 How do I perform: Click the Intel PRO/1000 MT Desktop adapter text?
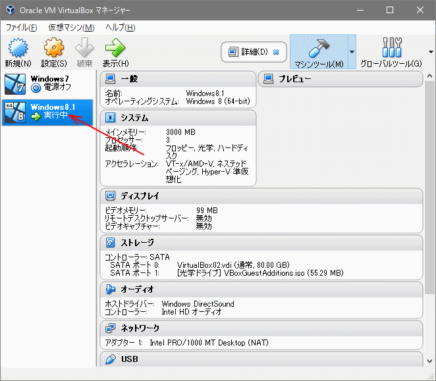tap(209, 343)
